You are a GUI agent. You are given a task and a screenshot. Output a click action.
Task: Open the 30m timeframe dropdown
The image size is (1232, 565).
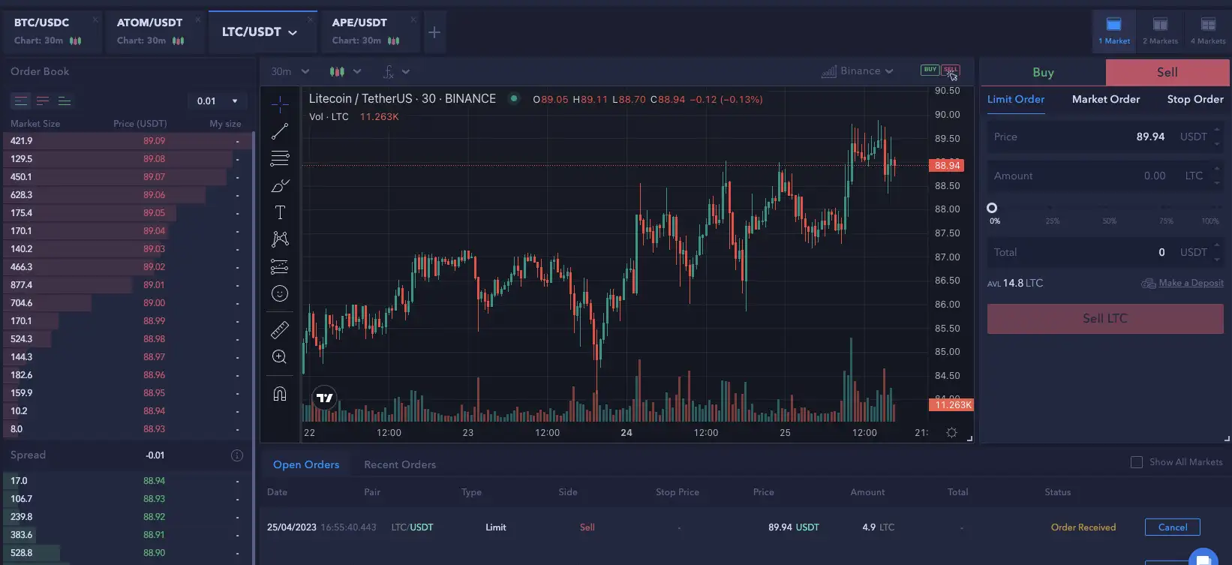pos(290,71)
